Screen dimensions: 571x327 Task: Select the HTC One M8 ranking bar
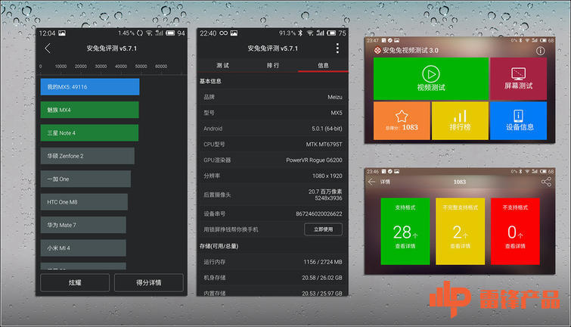pyautogui.click(x=84, y=202)
